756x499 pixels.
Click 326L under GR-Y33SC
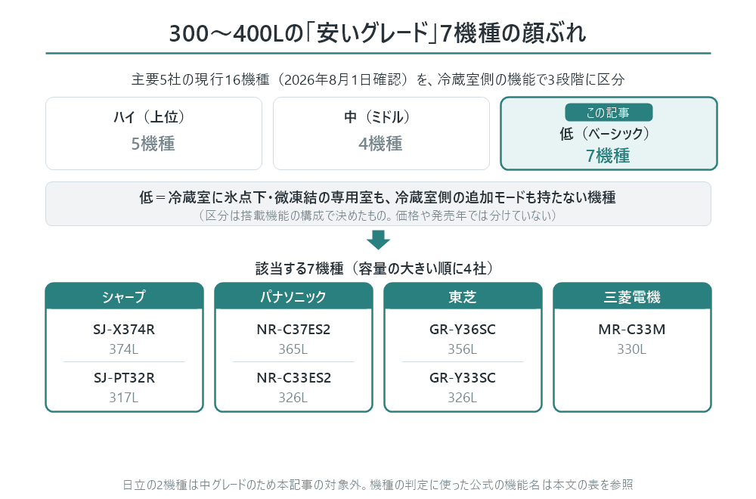pyautogui.click(x=463, y=397)
